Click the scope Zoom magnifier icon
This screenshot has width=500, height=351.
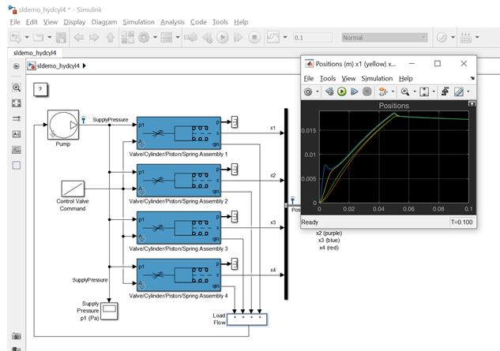pyautogui.click(x=405, y=91)
